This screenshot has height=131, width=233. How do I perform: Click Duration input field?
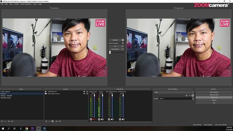(x=175, y=98)
